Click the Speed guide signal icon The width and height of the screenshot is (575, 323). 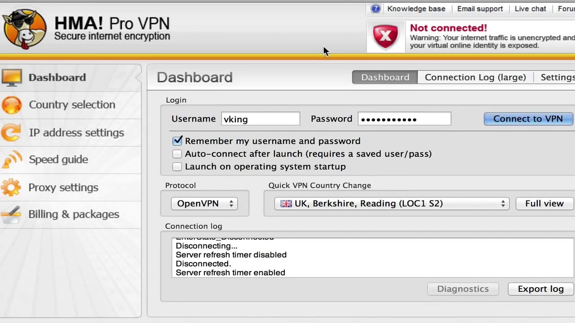click(12, 160)
